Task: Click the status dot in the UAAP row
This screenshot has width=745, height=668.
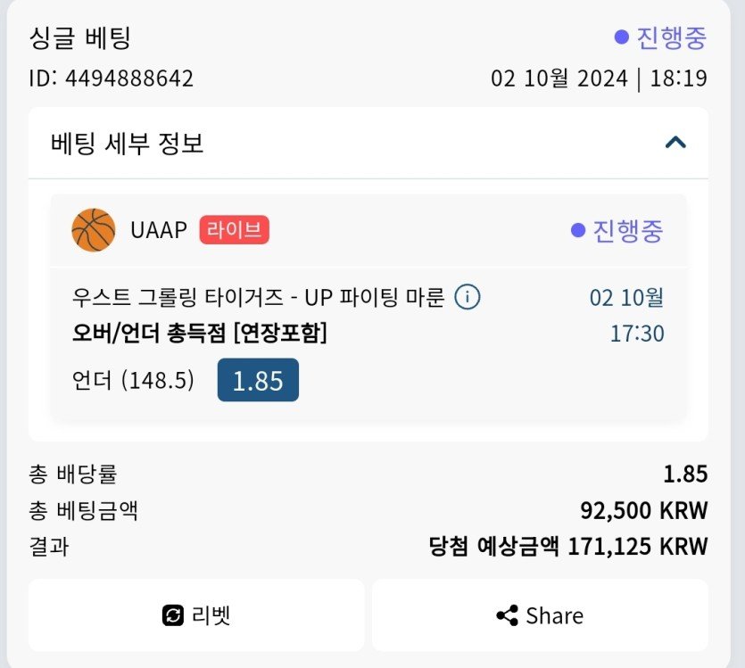Action: tap(578, 231)
